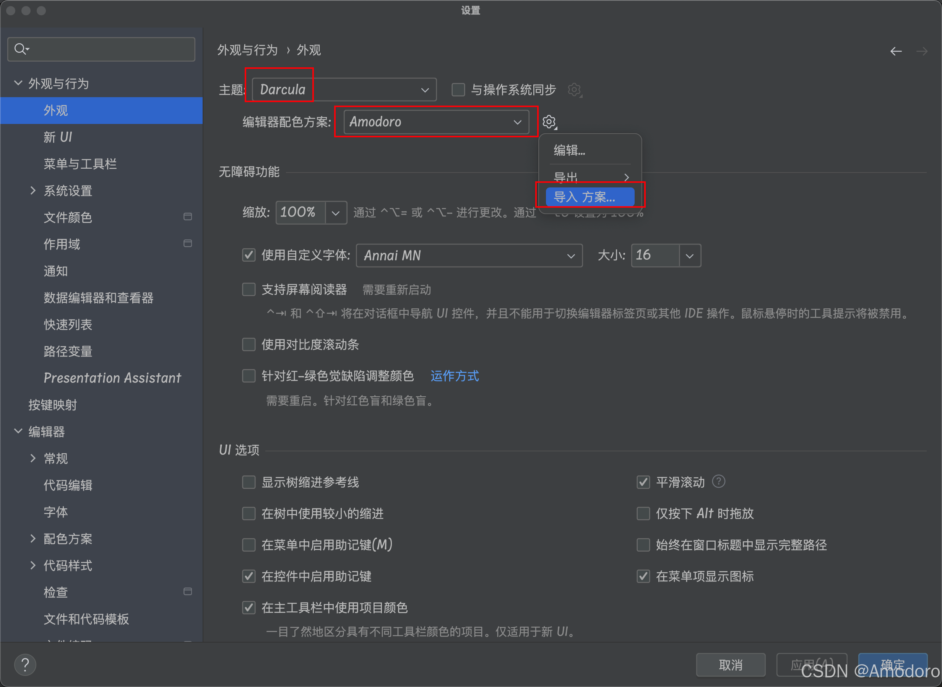This screenshot has width=942, height=687.
Task: Toggle 支持屏幕阅读器 checkbox
Action: pyautogui.click(x=248, y=290)
